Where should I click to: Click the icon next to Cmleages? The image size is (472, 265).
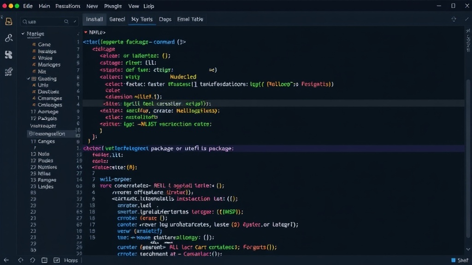(34, 105)
